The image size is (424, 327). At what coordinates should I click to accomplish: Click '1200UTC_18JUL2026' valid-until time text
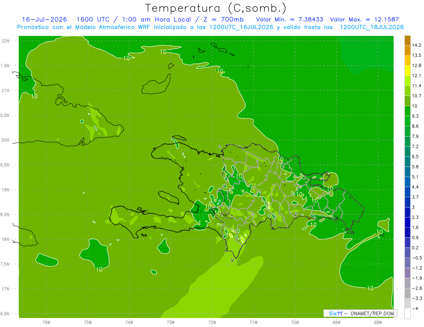point(372,27)
